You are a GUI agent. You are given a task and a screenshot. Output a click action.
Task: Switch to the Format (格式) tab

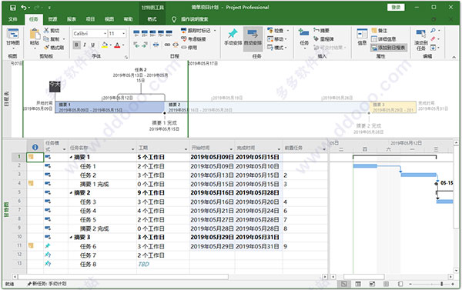point(152,19)
